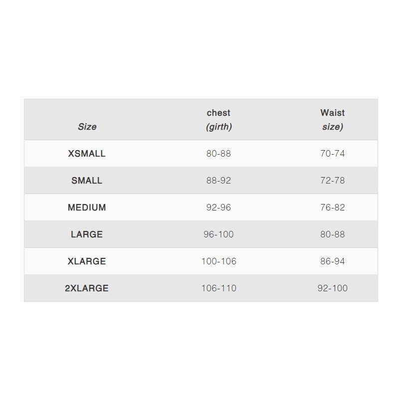Click chest value 92-96

pyautogui.click(x=218, y=207)
